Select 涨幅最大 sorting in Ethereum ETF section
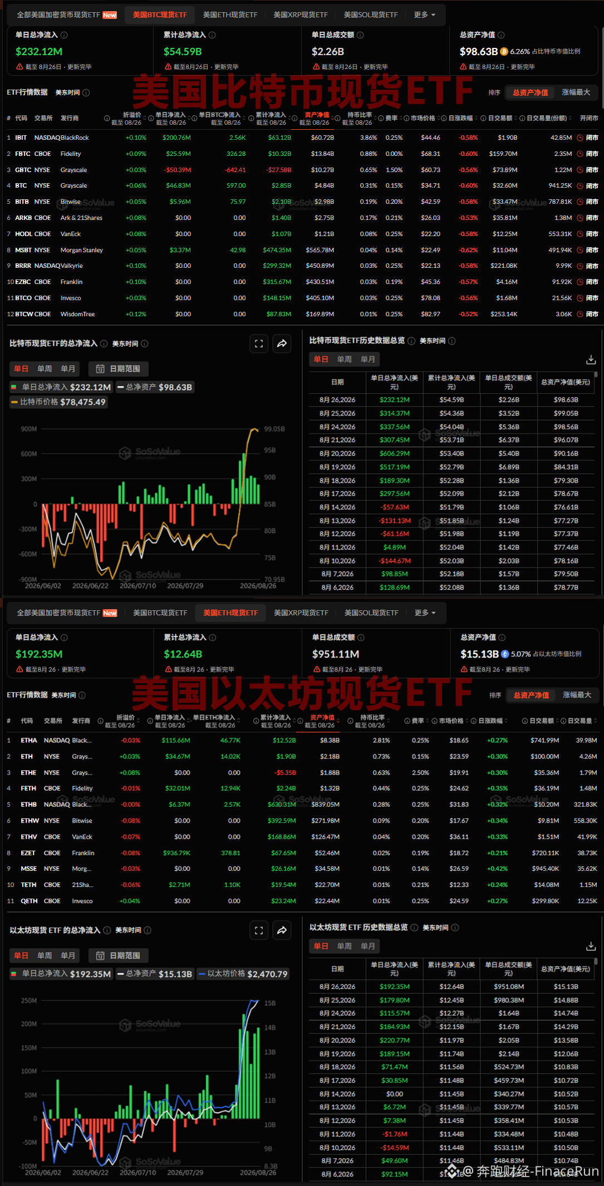The image size is (604, 1186). tap(577, 695)
